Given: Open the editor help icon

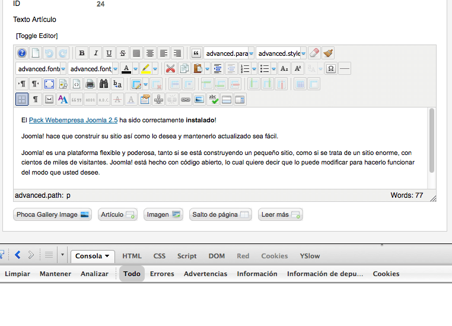Looking at the screenshot, I should pyautogui.click(x=22, y=53).
